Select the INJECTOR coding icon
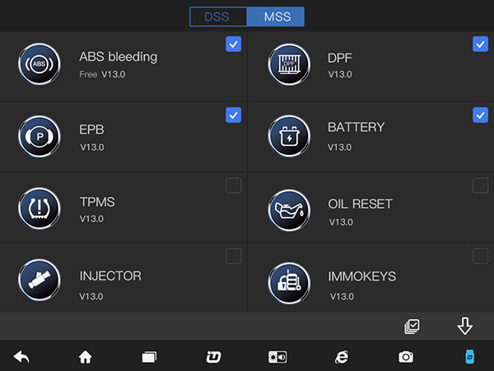 [40, 279]
